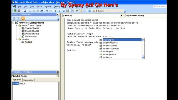Close the Project - VBAProject panel
This screenshot has height=100, width=178.
(x=58, y=14)
